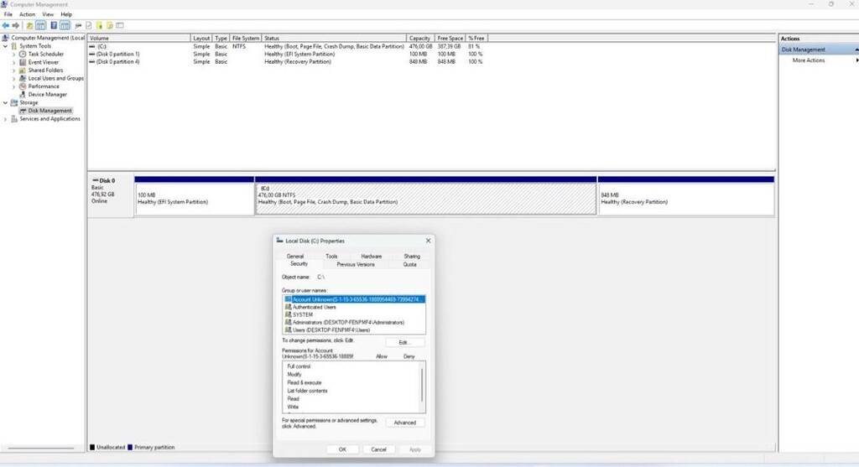Click the Disk 0 drive icon in lower pane

click(96, 180)
